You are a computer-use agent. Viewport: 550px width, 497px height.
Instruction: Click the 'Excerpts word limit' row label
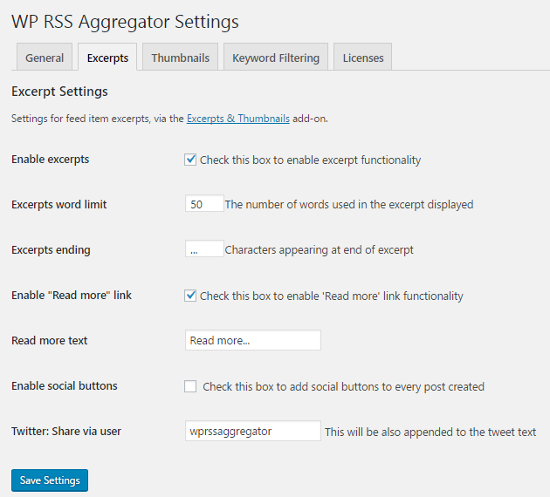click(x=59, y=204)
